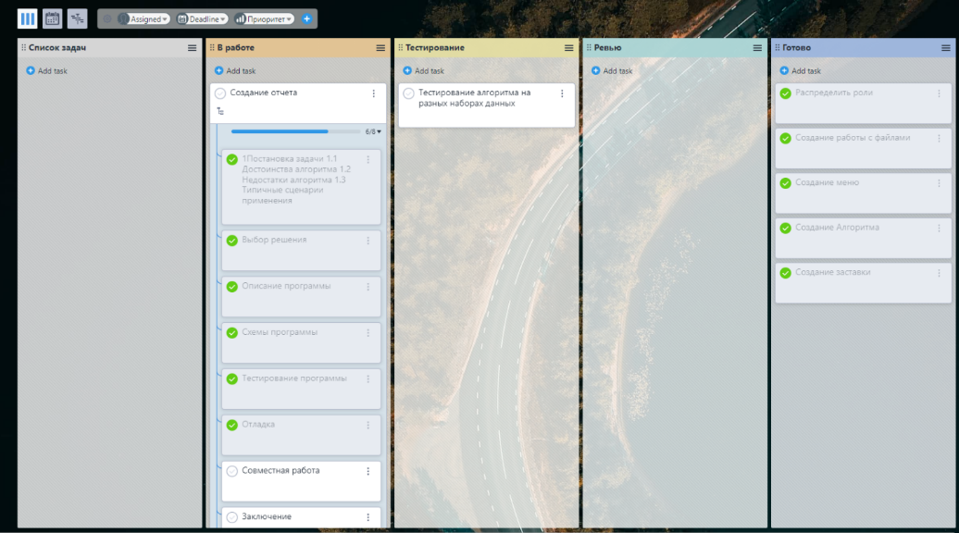The height and width of the screenshot is (533, 959).
Task: Open options for Описание программы subtask
Action: [368, 287]
